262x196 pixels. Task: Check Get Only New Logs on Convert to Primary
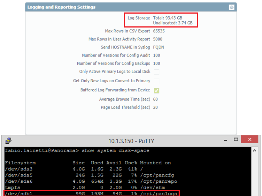(156, 81)
